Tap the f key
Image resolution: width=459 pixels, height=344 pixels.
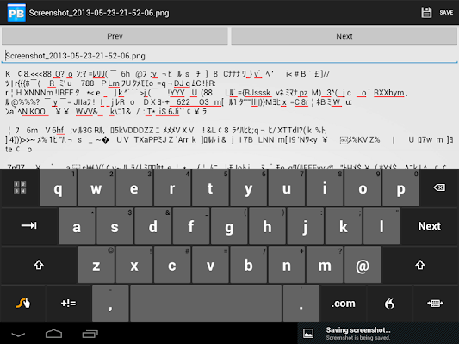pyautogui.click(x=191, y=226)
